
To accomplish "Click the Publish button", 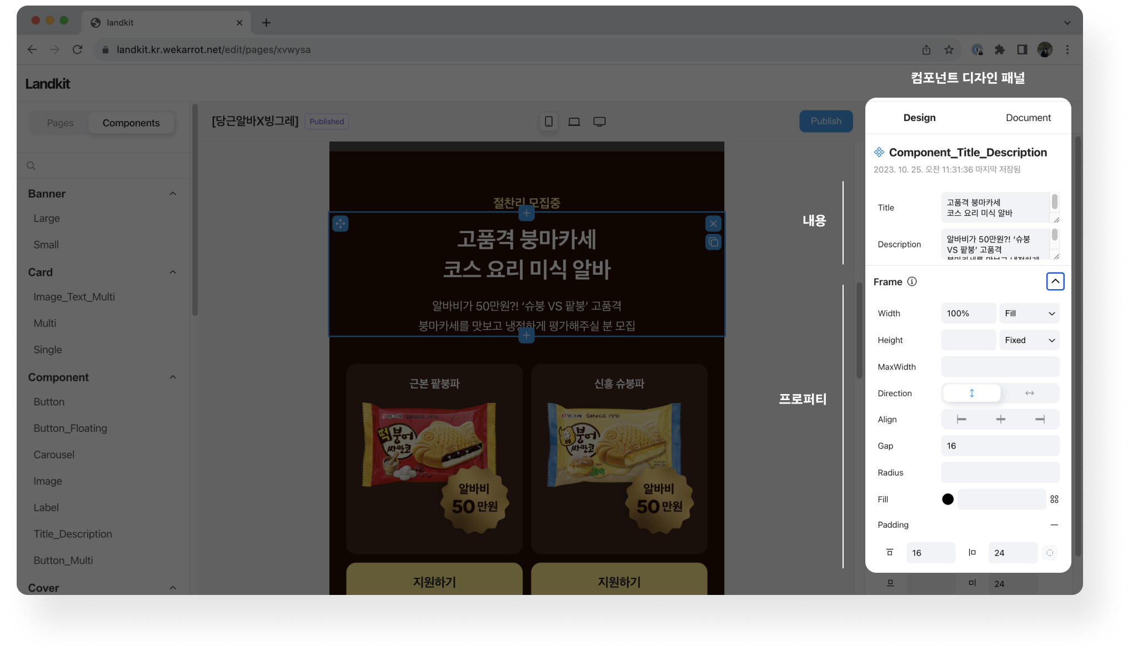I will [x=825, y=121].
